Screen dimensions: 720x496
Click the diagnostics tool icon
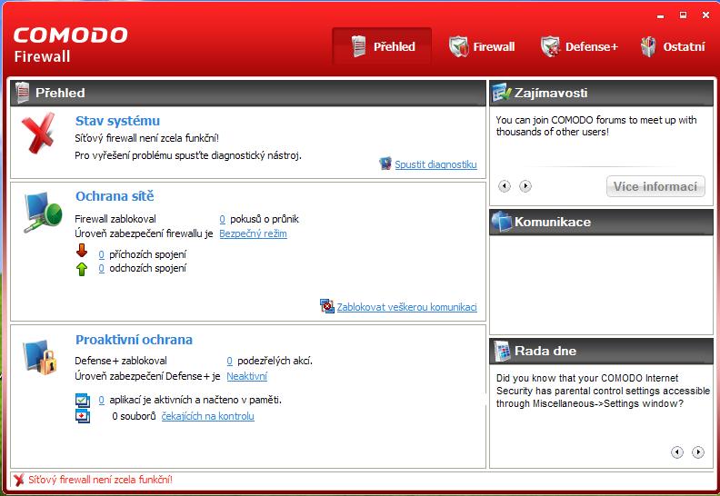point(385,164)
